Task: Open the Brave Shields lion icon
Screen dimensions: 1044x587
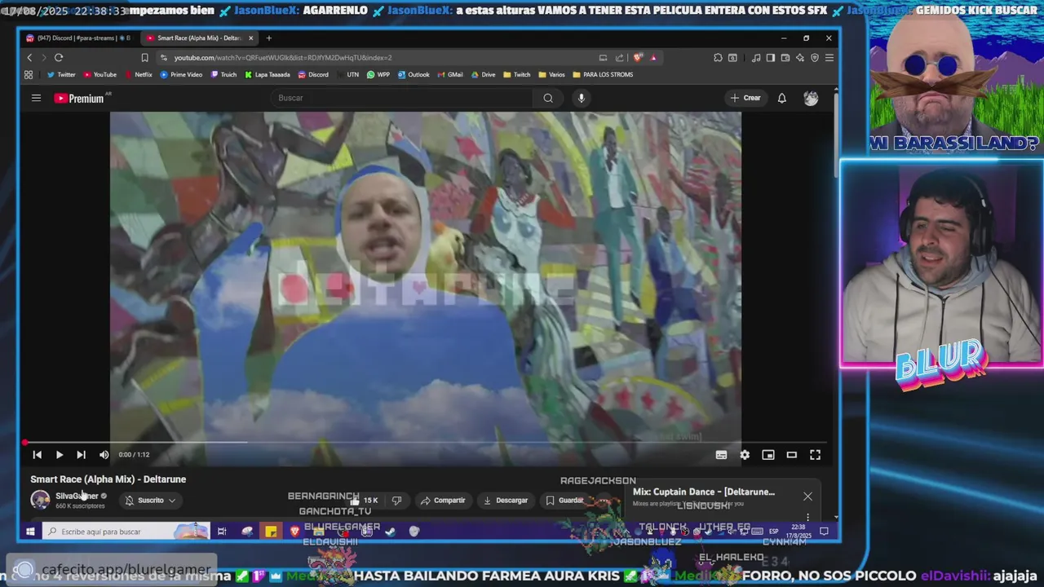Action: click(638, 58)
